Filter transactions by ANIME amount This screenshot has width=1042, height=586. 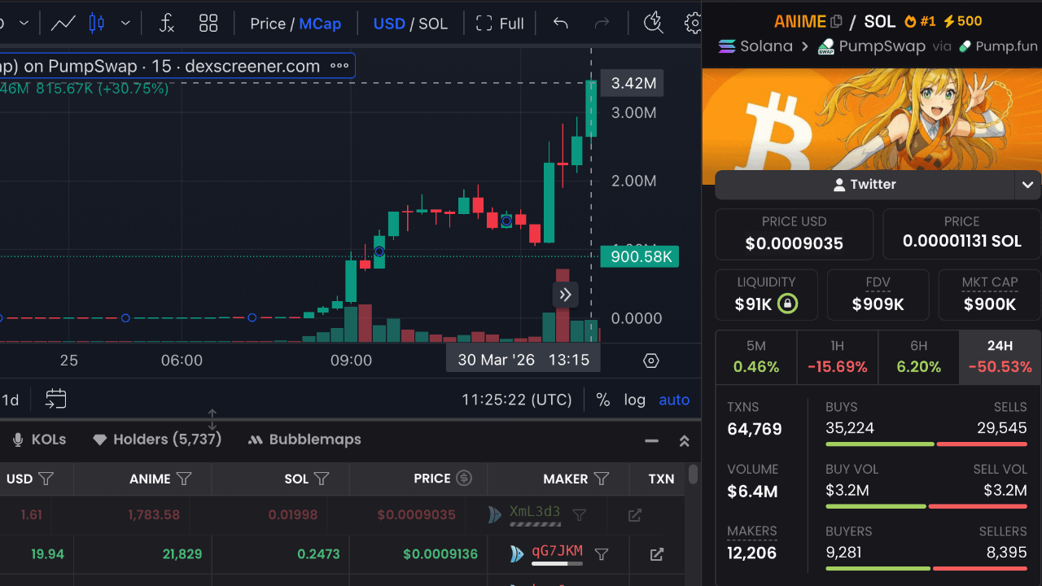(x=184, y=479)
